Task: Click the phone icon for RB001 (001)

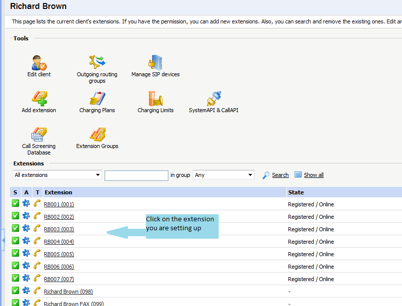Action: 37,203
